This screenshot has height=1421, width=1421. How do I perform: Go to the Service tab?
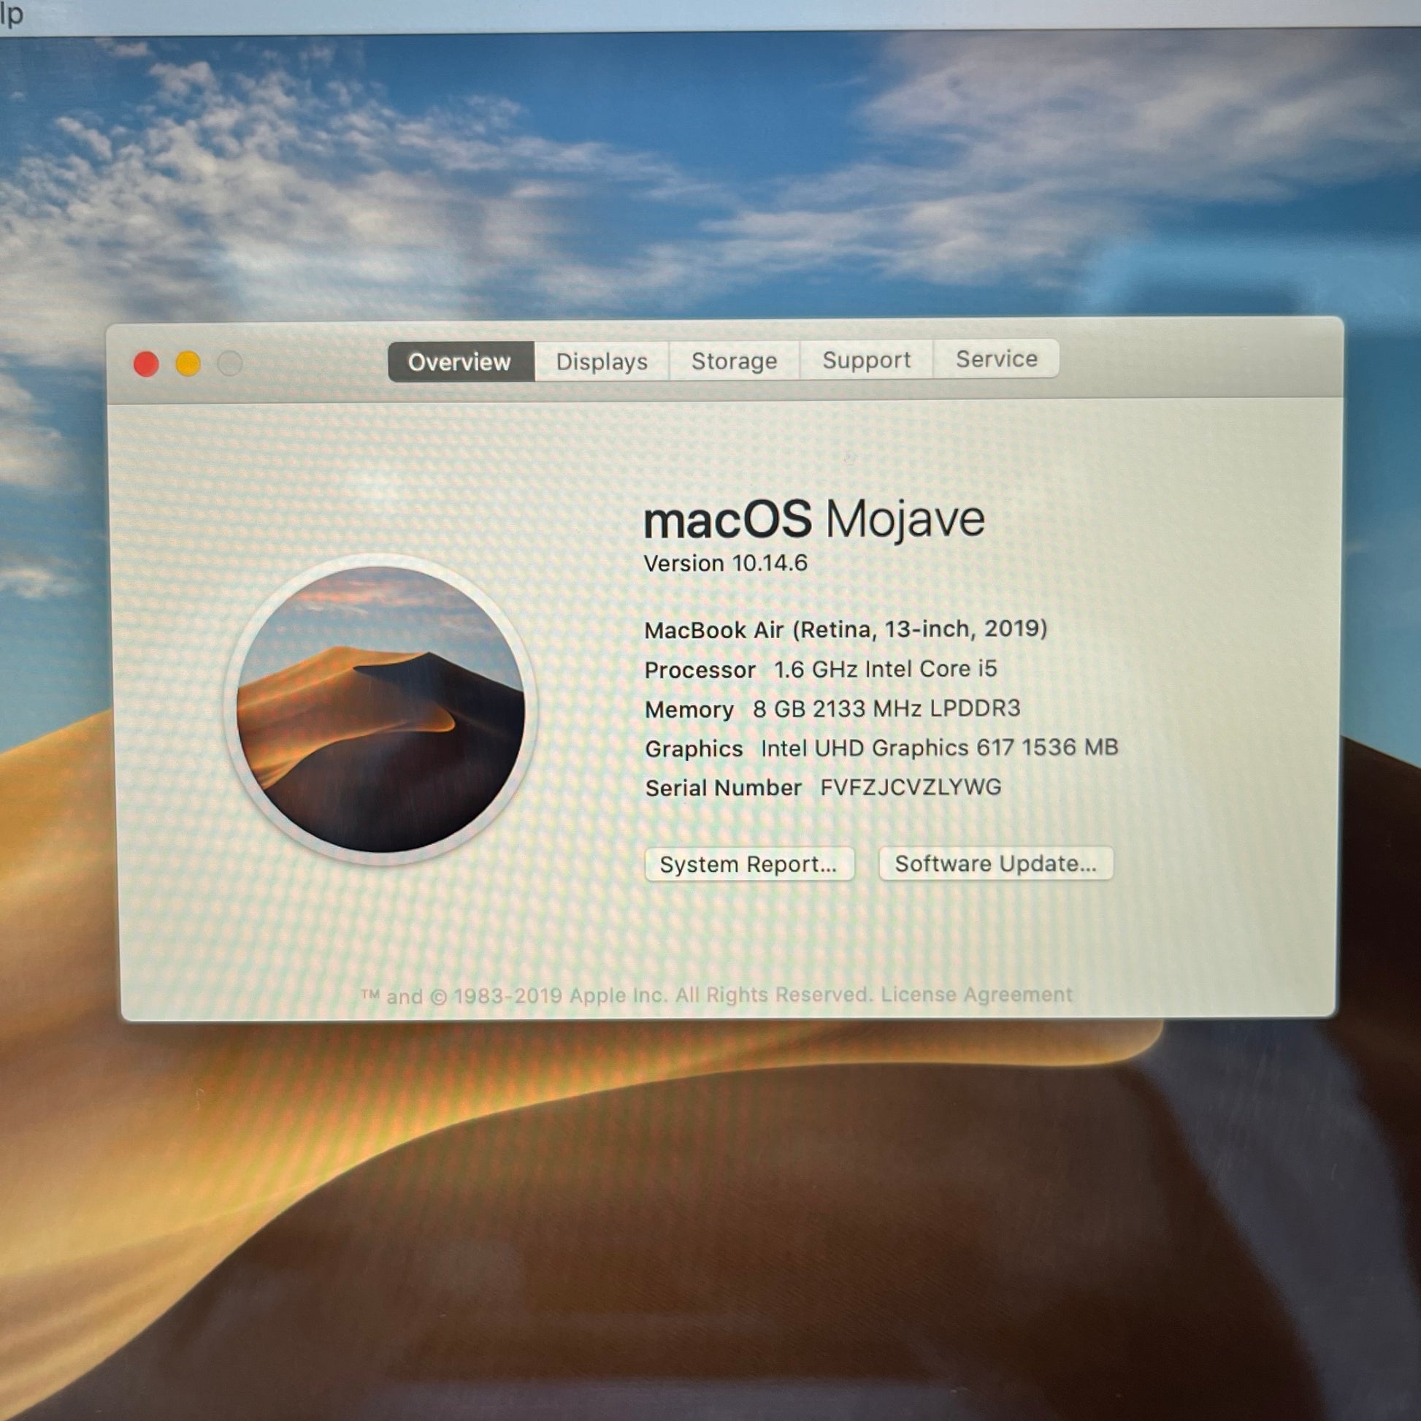pos(996,359)
